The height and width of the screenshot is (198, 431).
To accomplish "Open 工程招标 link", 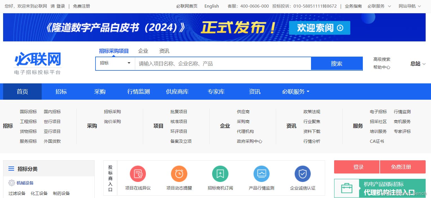I will (x=28, y=122).
